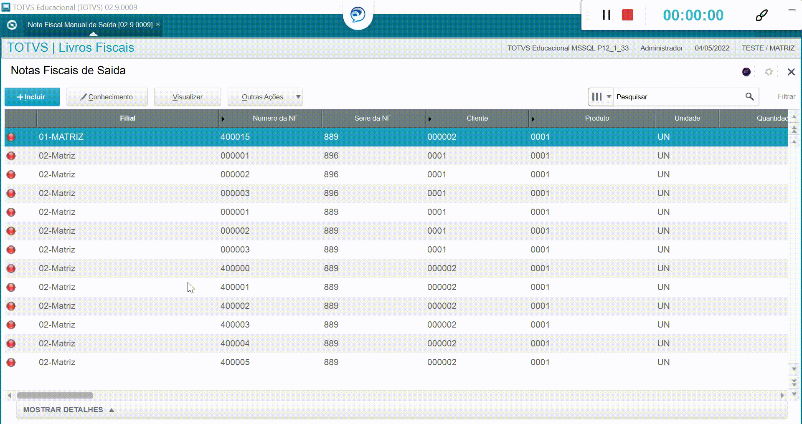Focus the Pesquisar search field
Viewport: 802px width, 424px height.
point(679,97)
